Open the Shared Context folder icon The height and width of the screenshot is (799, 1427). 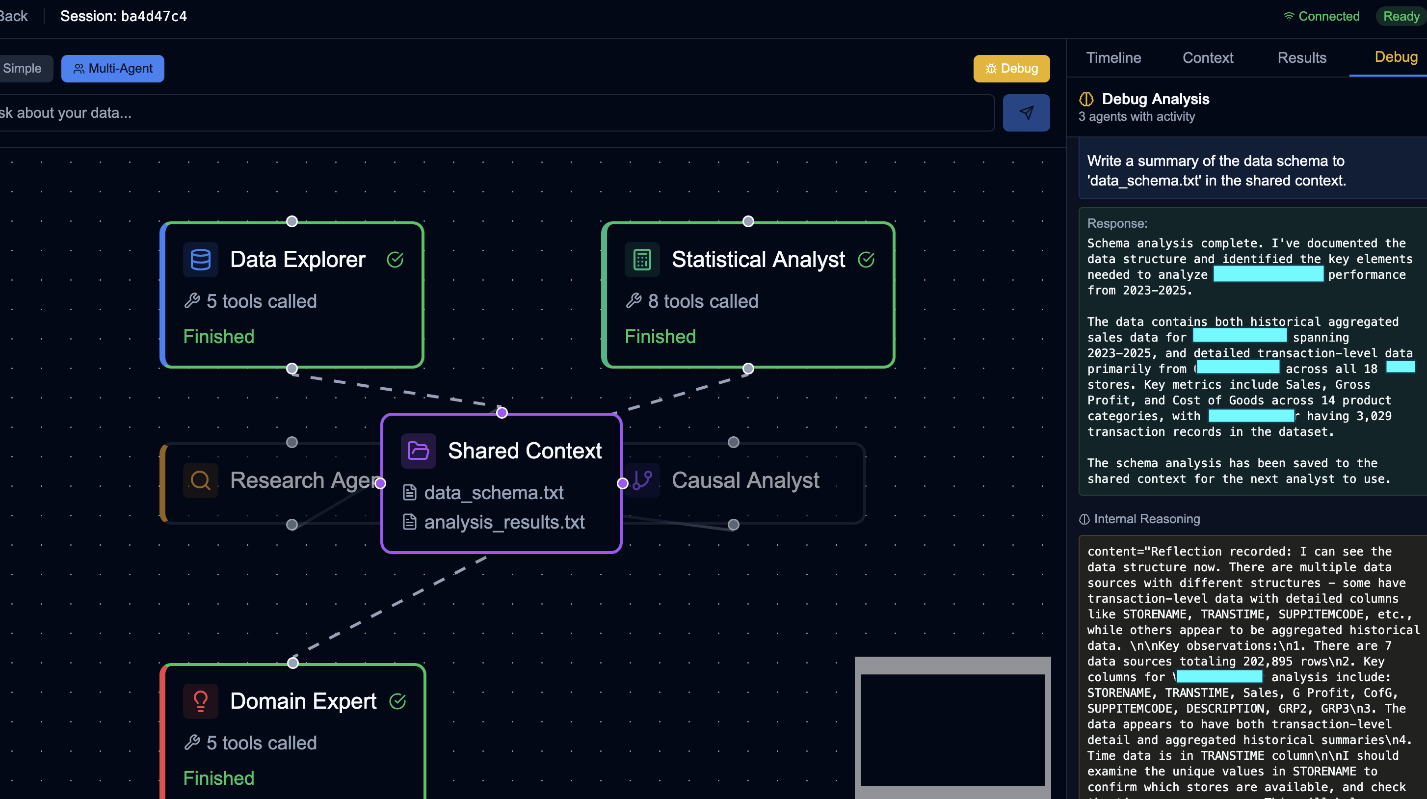(418, 451)
